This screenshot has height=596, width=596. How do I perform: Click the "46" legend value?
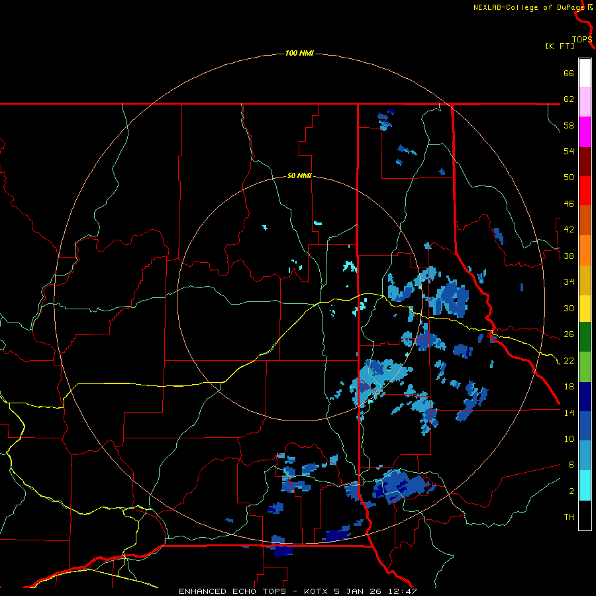pos(569,204)
